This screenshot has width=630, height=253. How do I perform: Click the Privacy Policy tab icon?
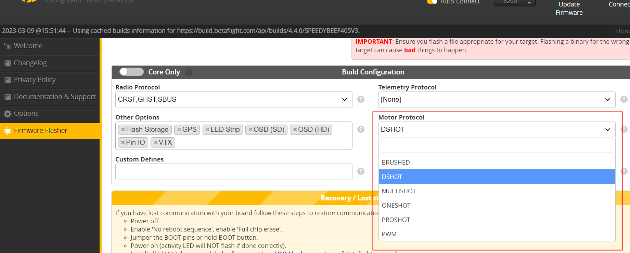pyautogui.click(x=8, y=80)
